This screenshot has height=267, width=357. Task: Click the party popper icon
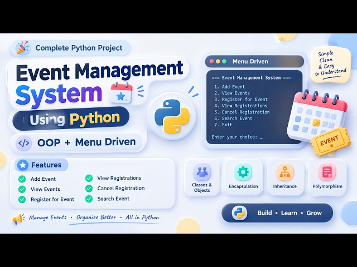(23, 48)
